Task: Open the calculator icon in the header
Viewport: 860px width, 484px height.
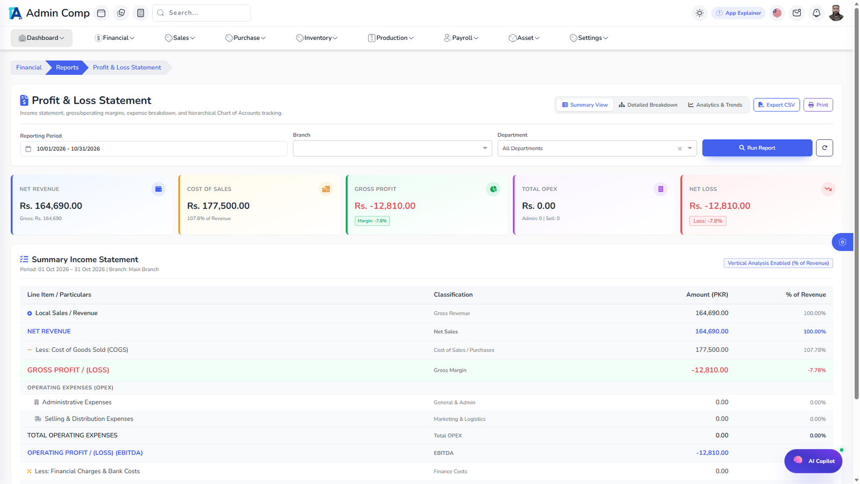Action: [x=140, y=13]
